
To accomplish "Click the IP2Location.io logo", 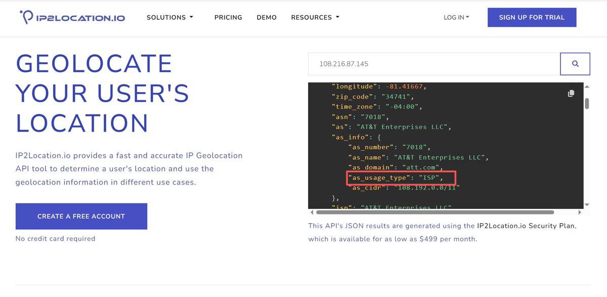I will (72, 17).
